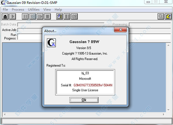Open the Help menu
The width and height of the screenshot is (173, 125).
coord(58,10)
